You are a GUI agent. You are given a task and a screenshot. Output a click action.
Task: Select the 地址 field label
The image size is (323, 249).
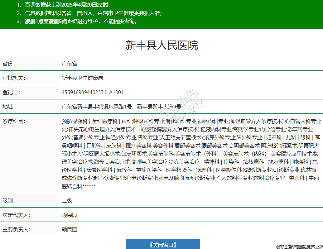pos(9,107)
